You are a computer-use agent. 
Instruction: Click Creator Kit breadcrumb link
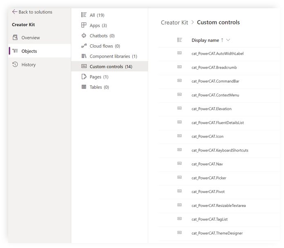tap(174, 23)
